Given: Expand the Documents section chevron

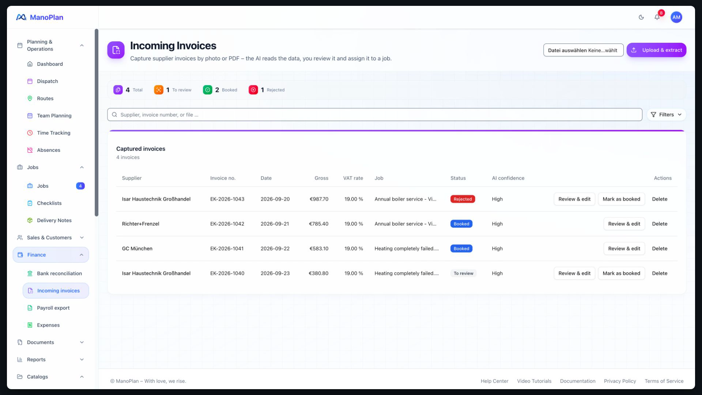Looking at the screenshot, I should pos(82,342).
